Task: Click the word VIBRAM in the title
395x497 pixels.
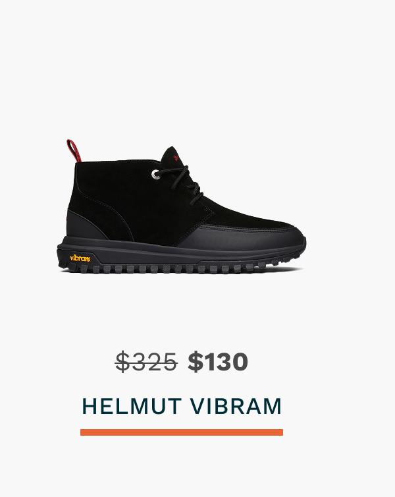Action: point(236,406)
